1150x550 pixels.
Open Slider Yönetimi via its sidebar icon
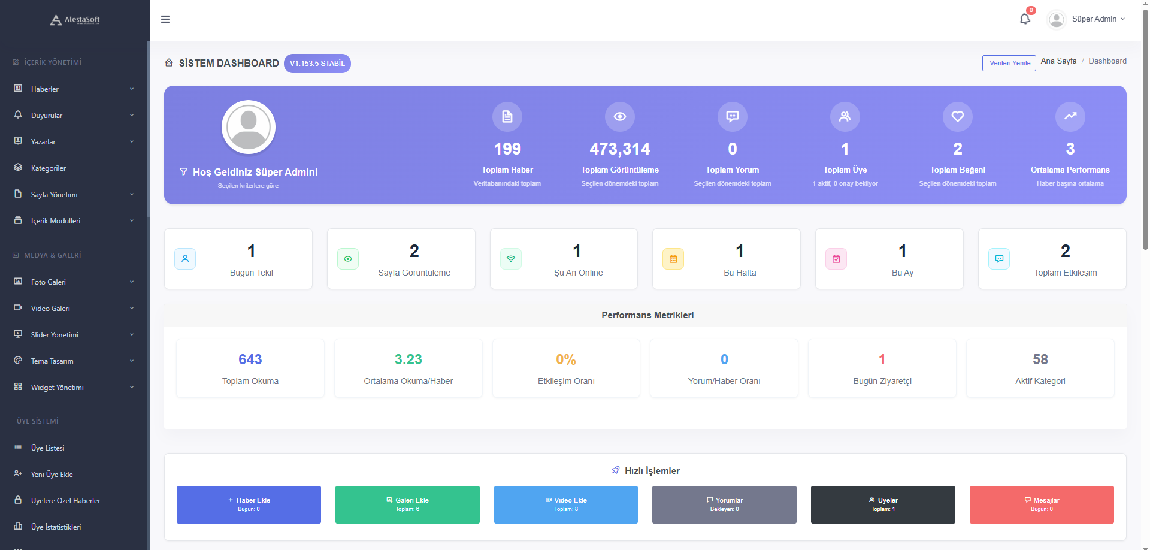point(18,334)
